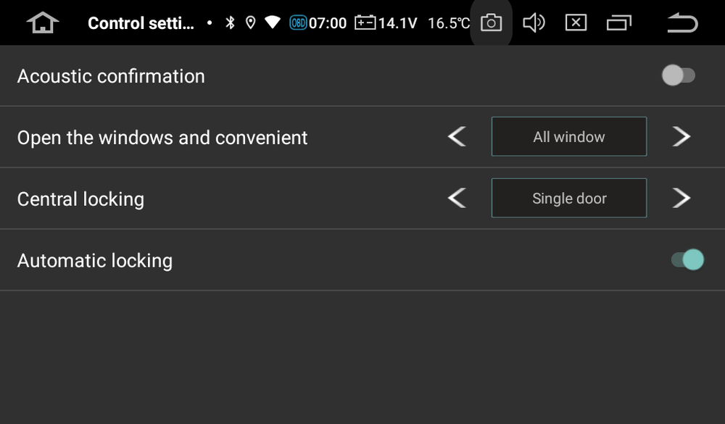Tap the right chevron beside Single door
Screen dimensions: 725x424
click(x=681, y=197)
